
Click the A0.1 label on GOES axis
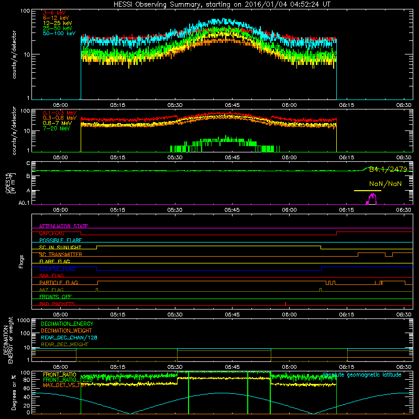click(x=24, y=203)
